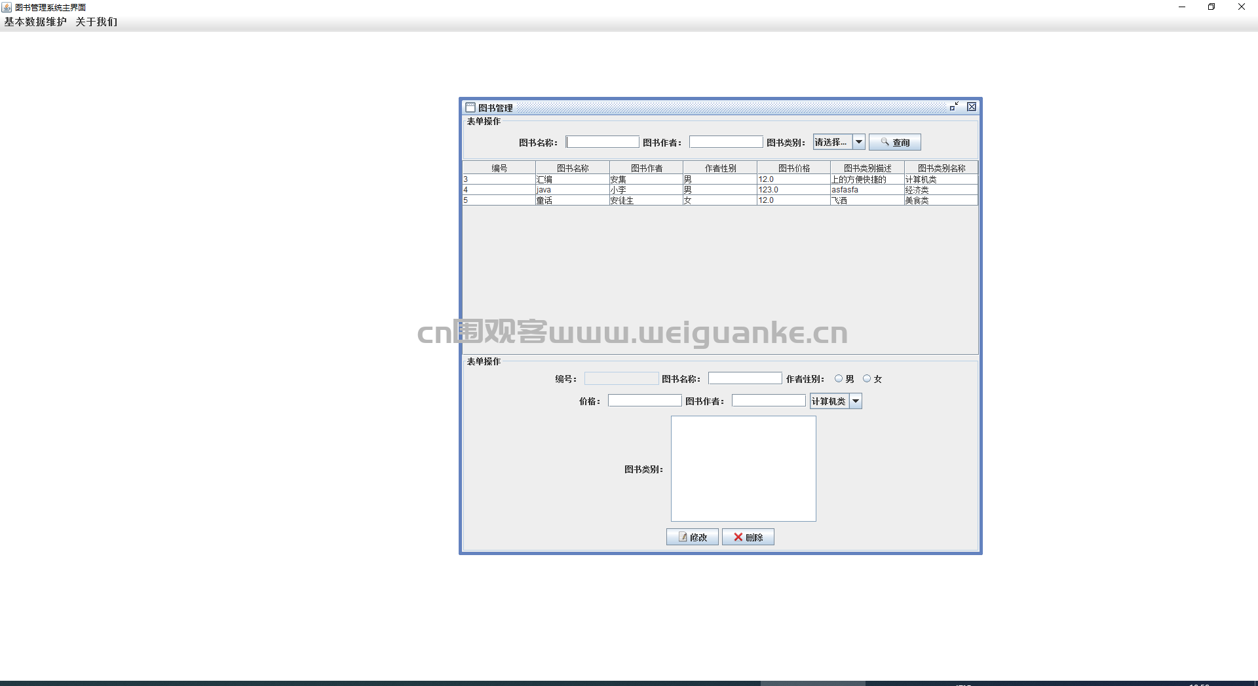
Task: Click the 图书类别名称 column header
Action: (942, 168)
